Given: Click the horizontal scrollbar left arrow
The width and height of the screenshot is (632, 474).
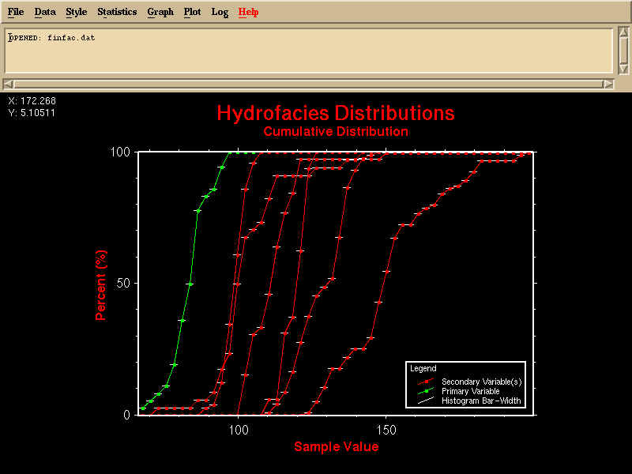Looking at the screenshot, I should tap(9, 85).
